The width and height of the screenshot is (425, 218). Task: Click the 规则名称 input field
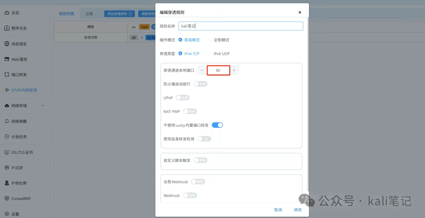(x=241, y=26)
